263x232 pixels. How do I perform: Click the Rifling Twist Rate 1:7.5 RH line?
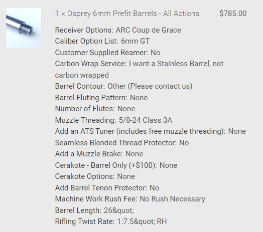(x=111, y=221)
